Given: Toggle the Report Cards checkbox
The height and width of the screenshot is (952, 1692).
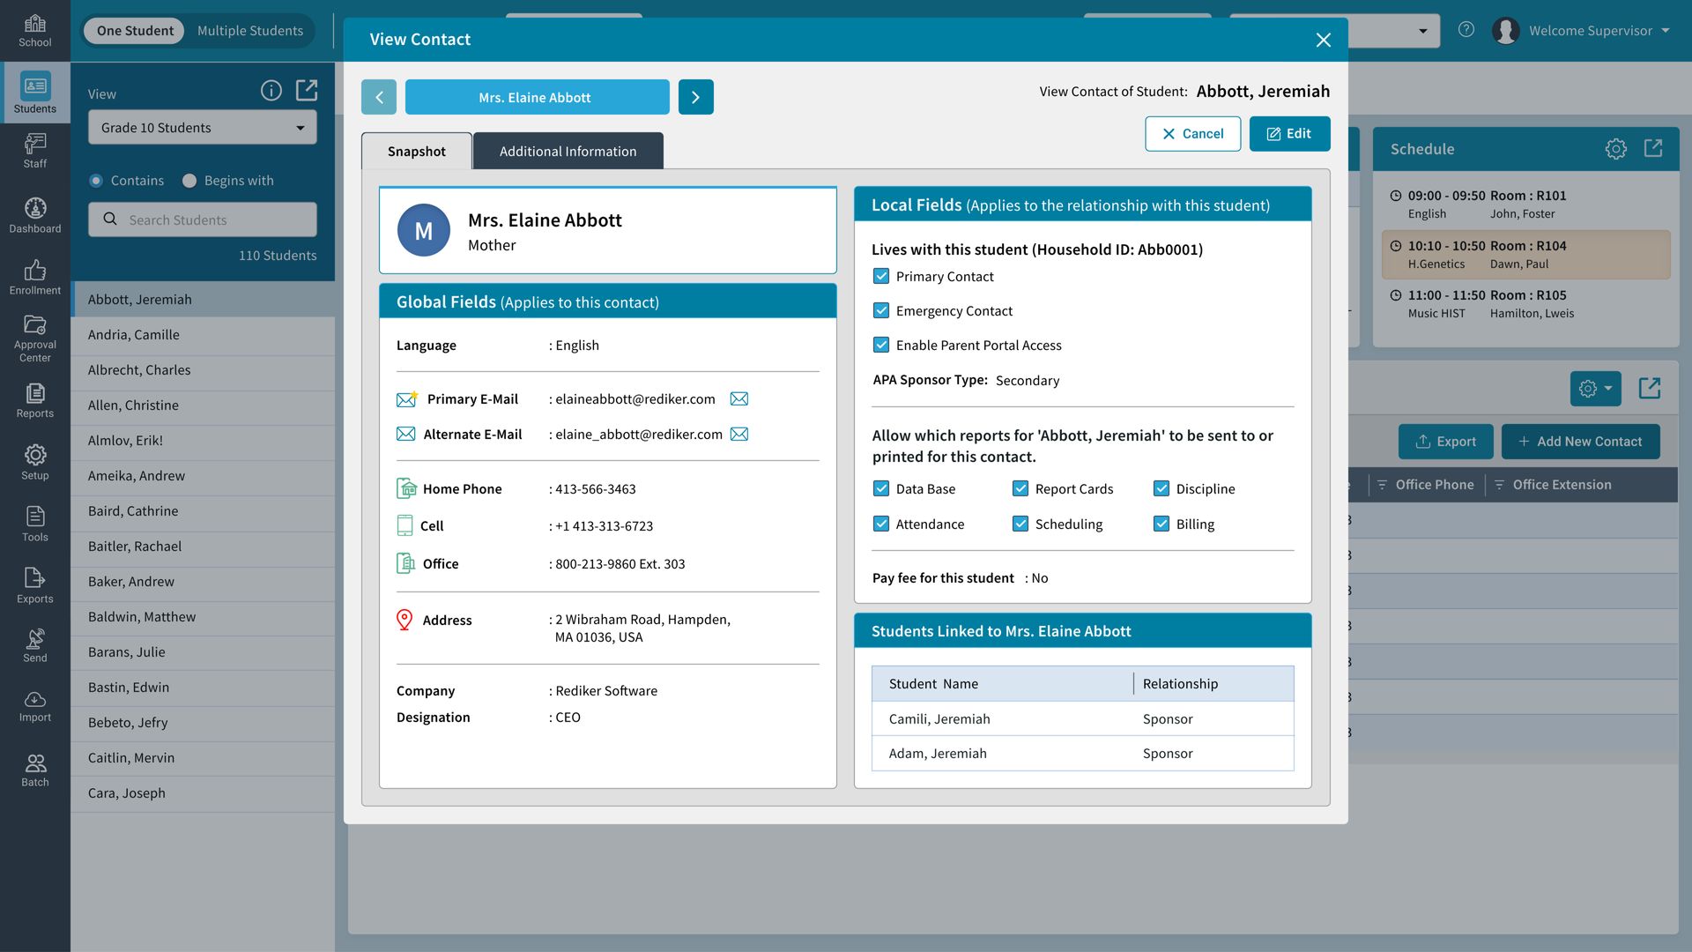Looking at the screenshot, I should point(1020,489).
